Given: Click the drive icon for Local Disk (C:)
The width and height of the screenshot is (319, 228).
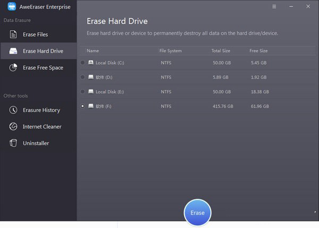Looking at the screenshot, I should [x=91, y=63].
